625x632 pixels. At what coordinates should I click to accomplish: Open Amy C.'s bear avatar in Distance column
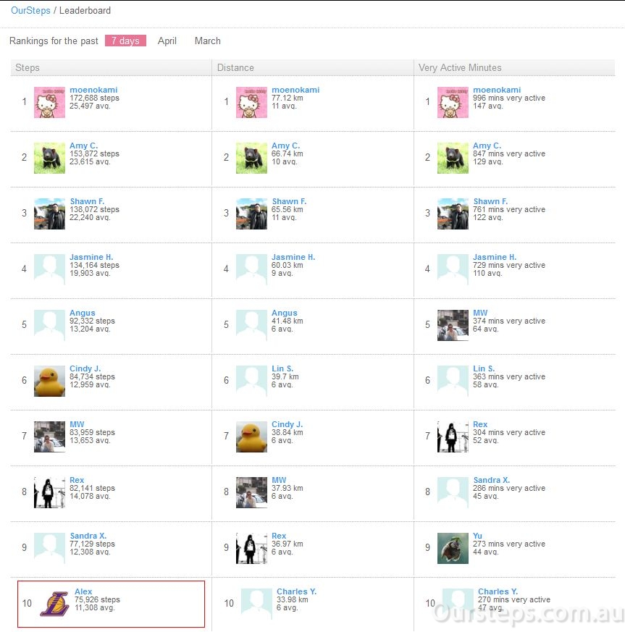coord(251,158)
